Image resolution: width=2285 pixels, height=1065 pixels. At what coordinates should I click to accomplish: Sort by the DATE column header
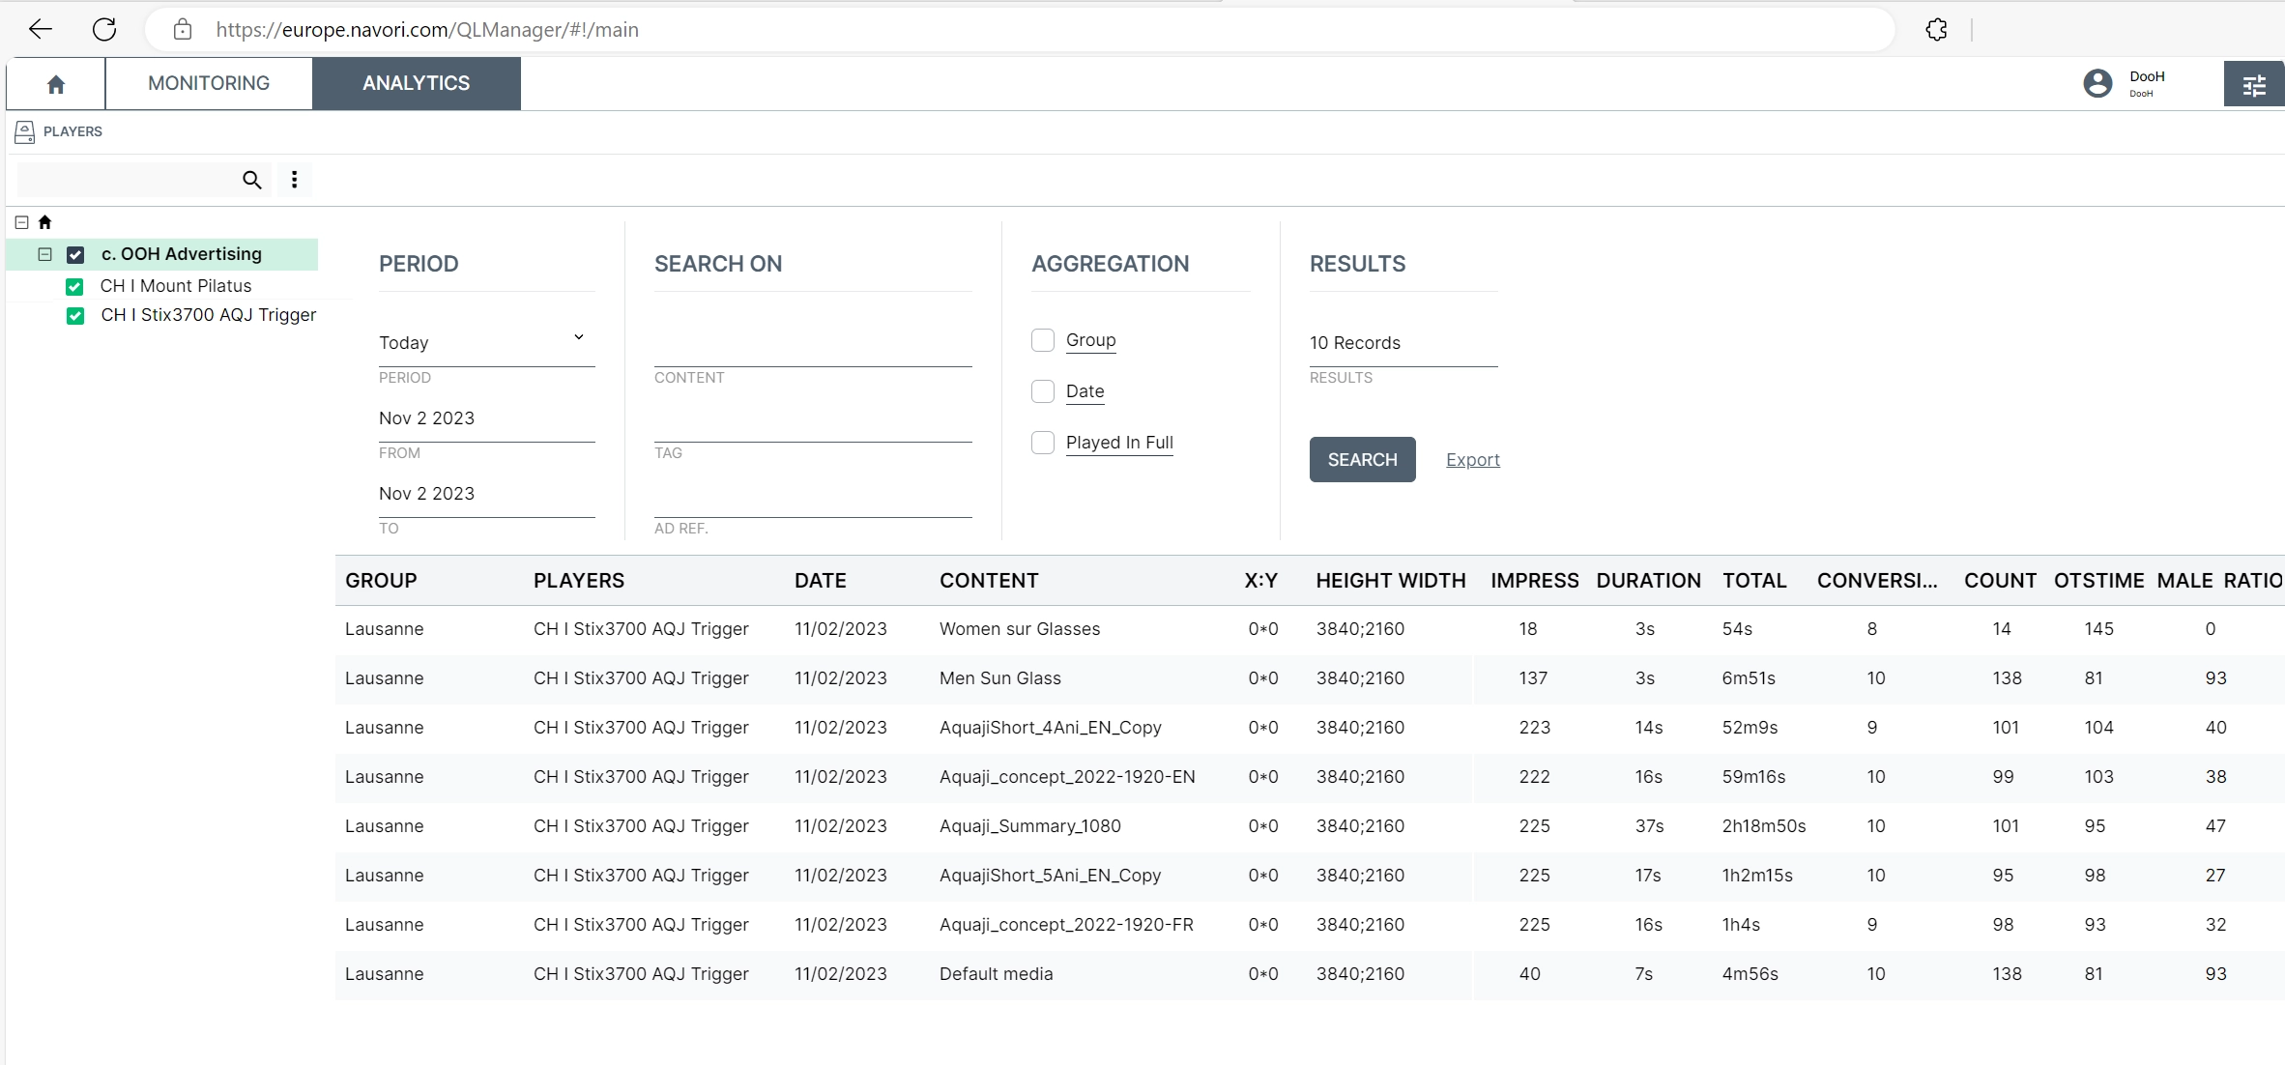(821, 581)
